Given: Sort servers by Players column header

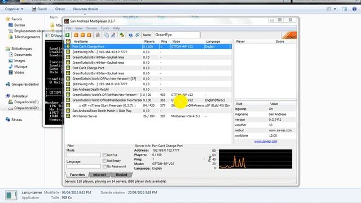Looking at the screenshot, I should pos(149,41).
